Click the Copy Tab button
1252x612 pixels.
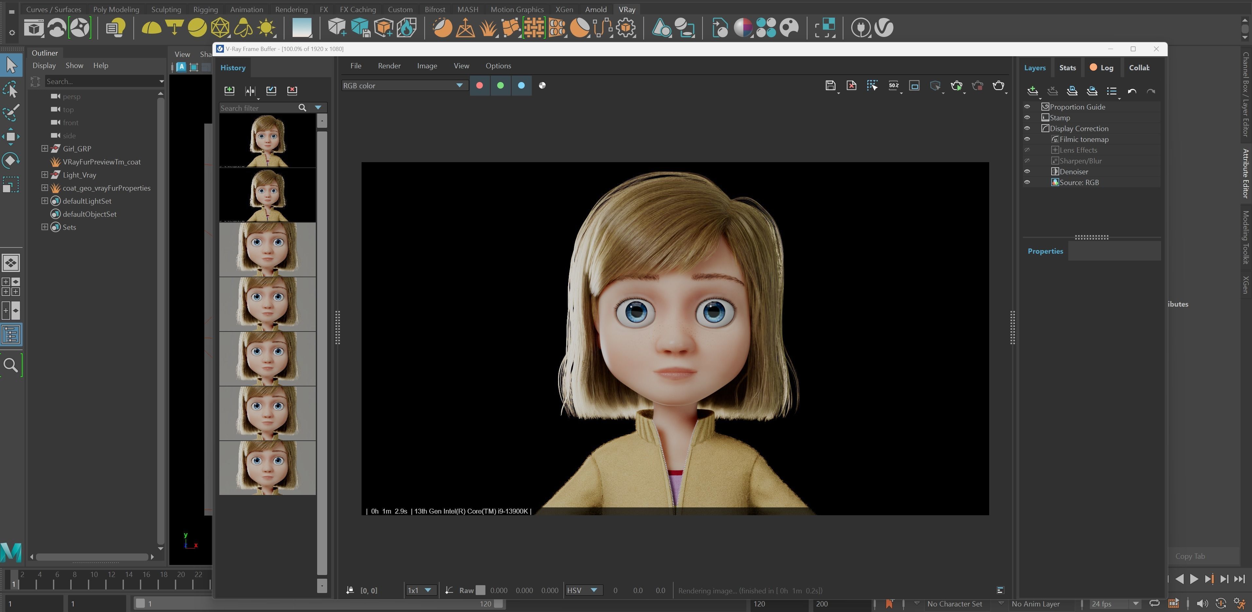coord(1190,556)
